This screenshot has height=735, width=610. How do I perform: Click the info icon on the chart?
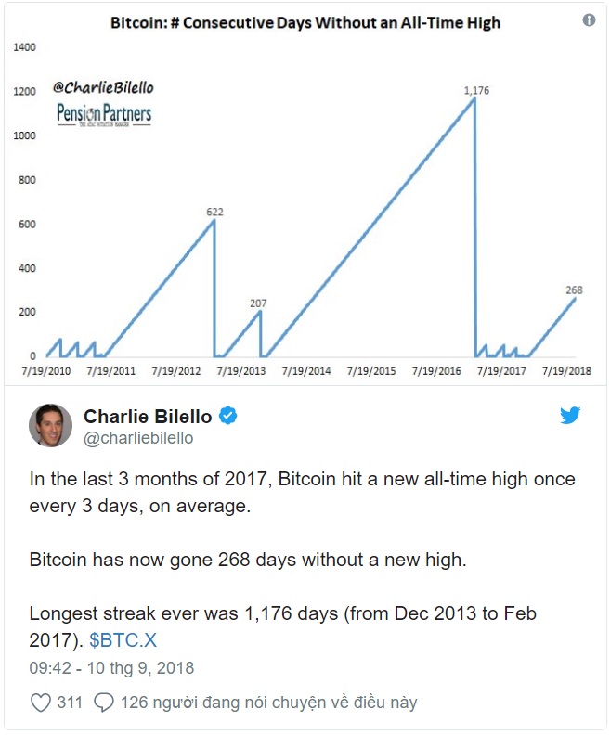pos(589,20)
